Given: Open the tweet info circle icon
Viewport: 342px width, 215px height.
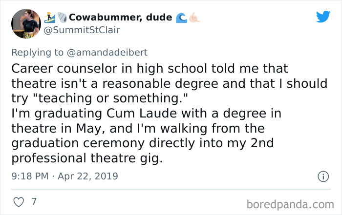Looking at the screenshot, I should coord(322,176).
